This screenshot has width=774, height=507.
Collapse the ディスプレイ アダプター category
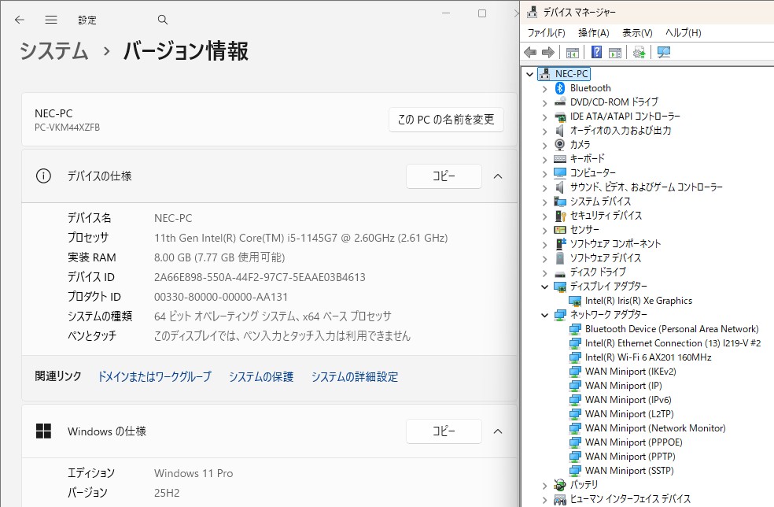(544, 287)
